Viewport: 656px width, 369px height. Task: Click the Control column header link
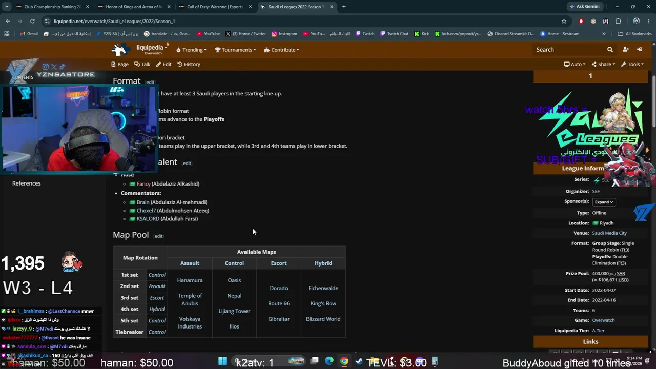click(x=234, y=263)
